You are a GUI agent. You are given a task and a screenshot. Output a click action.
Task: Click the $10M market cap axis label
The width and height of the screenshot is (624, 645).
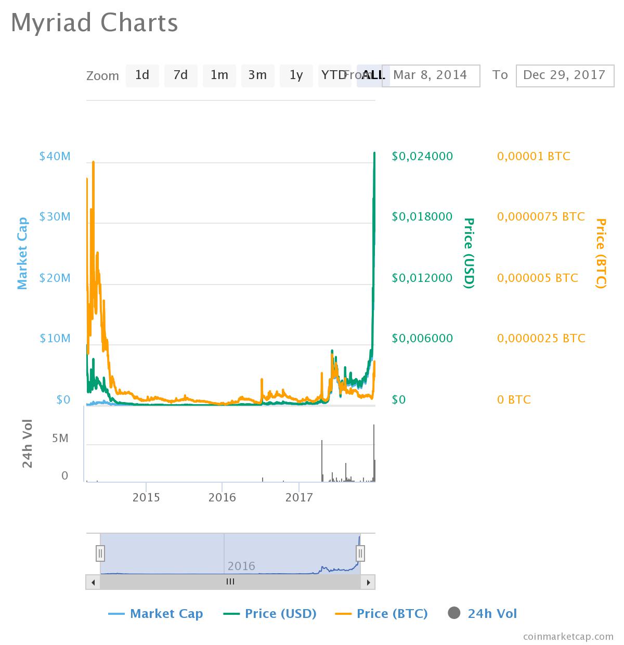(x=55, y=338)
